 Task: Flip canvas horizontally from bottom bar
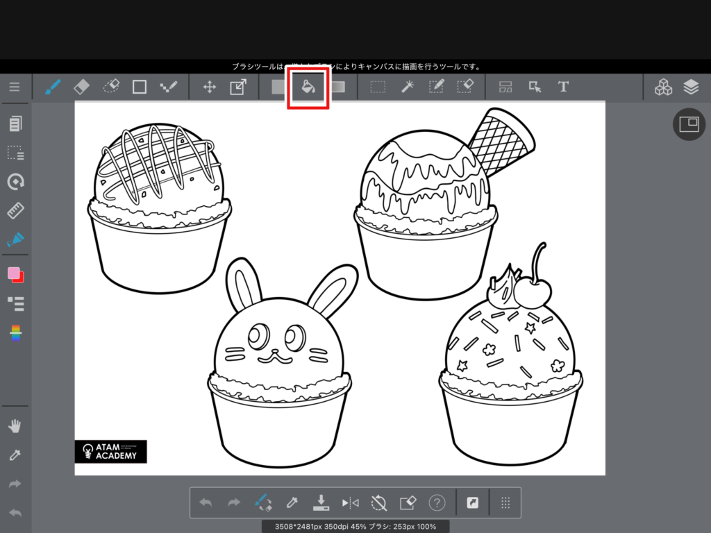[350, 502]
